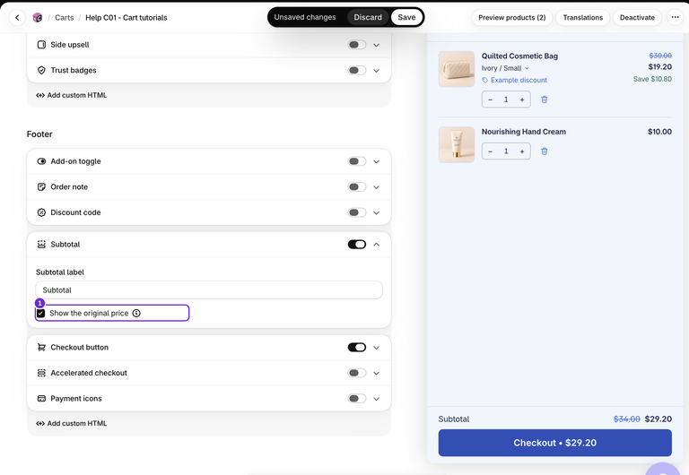This screenshot has height=475, width=689.
Task: Uncheck Show the original price checkbox
Action: pyautogui.click(x=41, y=313)
